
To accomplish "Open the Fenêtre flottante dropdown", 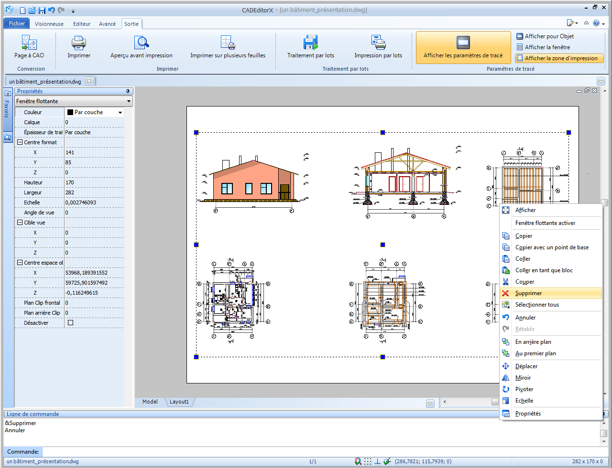I will [x=129, y=101].
